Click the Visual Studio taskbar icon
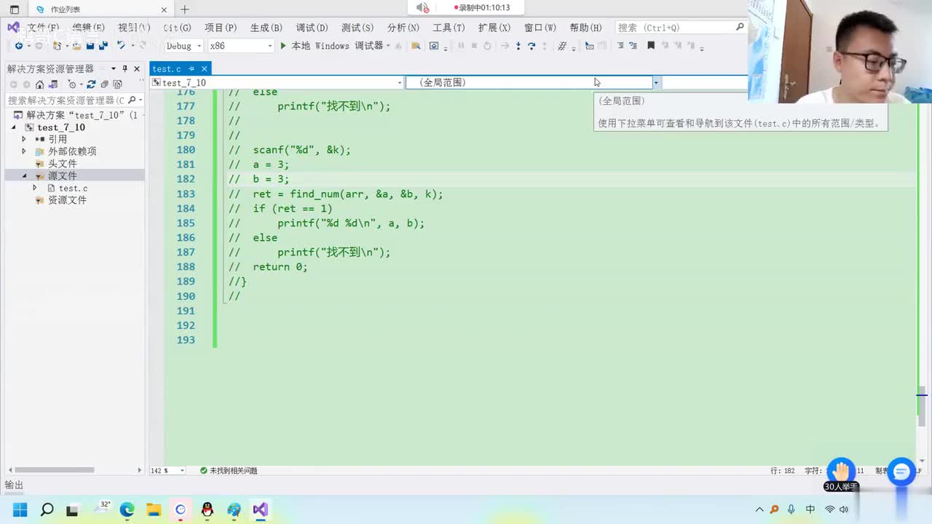 (261, 509)
